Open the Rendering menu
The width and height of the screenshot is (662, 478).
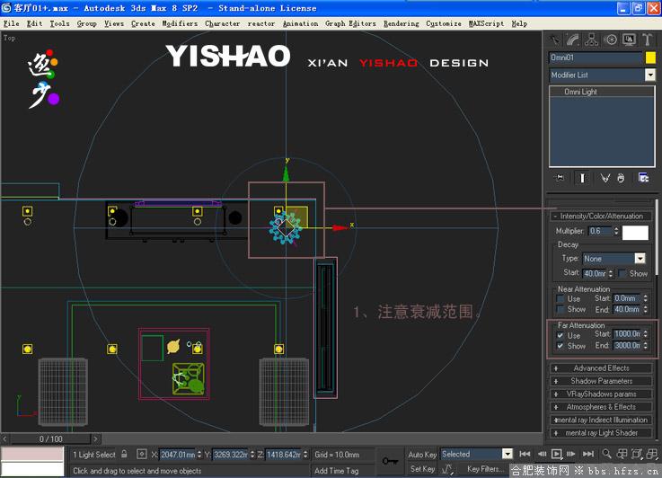[402, 23]
